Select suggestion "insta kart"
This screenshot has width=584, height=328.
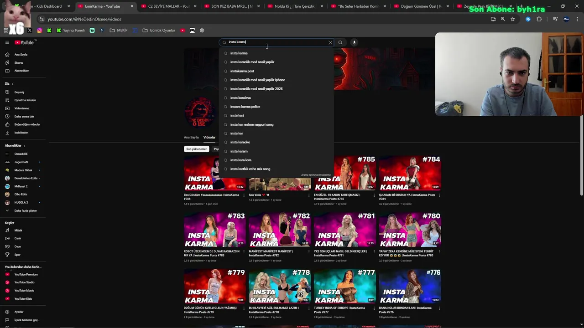click(x=276, y=116)
